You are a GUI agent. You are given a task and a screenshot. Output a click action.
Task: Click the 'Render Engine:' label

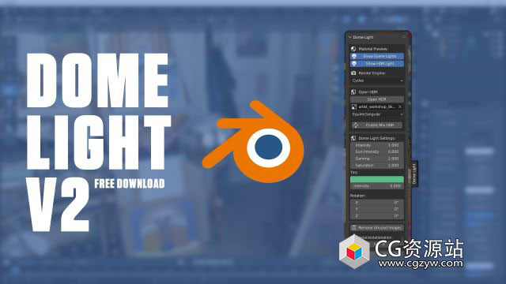coord(372,73)
